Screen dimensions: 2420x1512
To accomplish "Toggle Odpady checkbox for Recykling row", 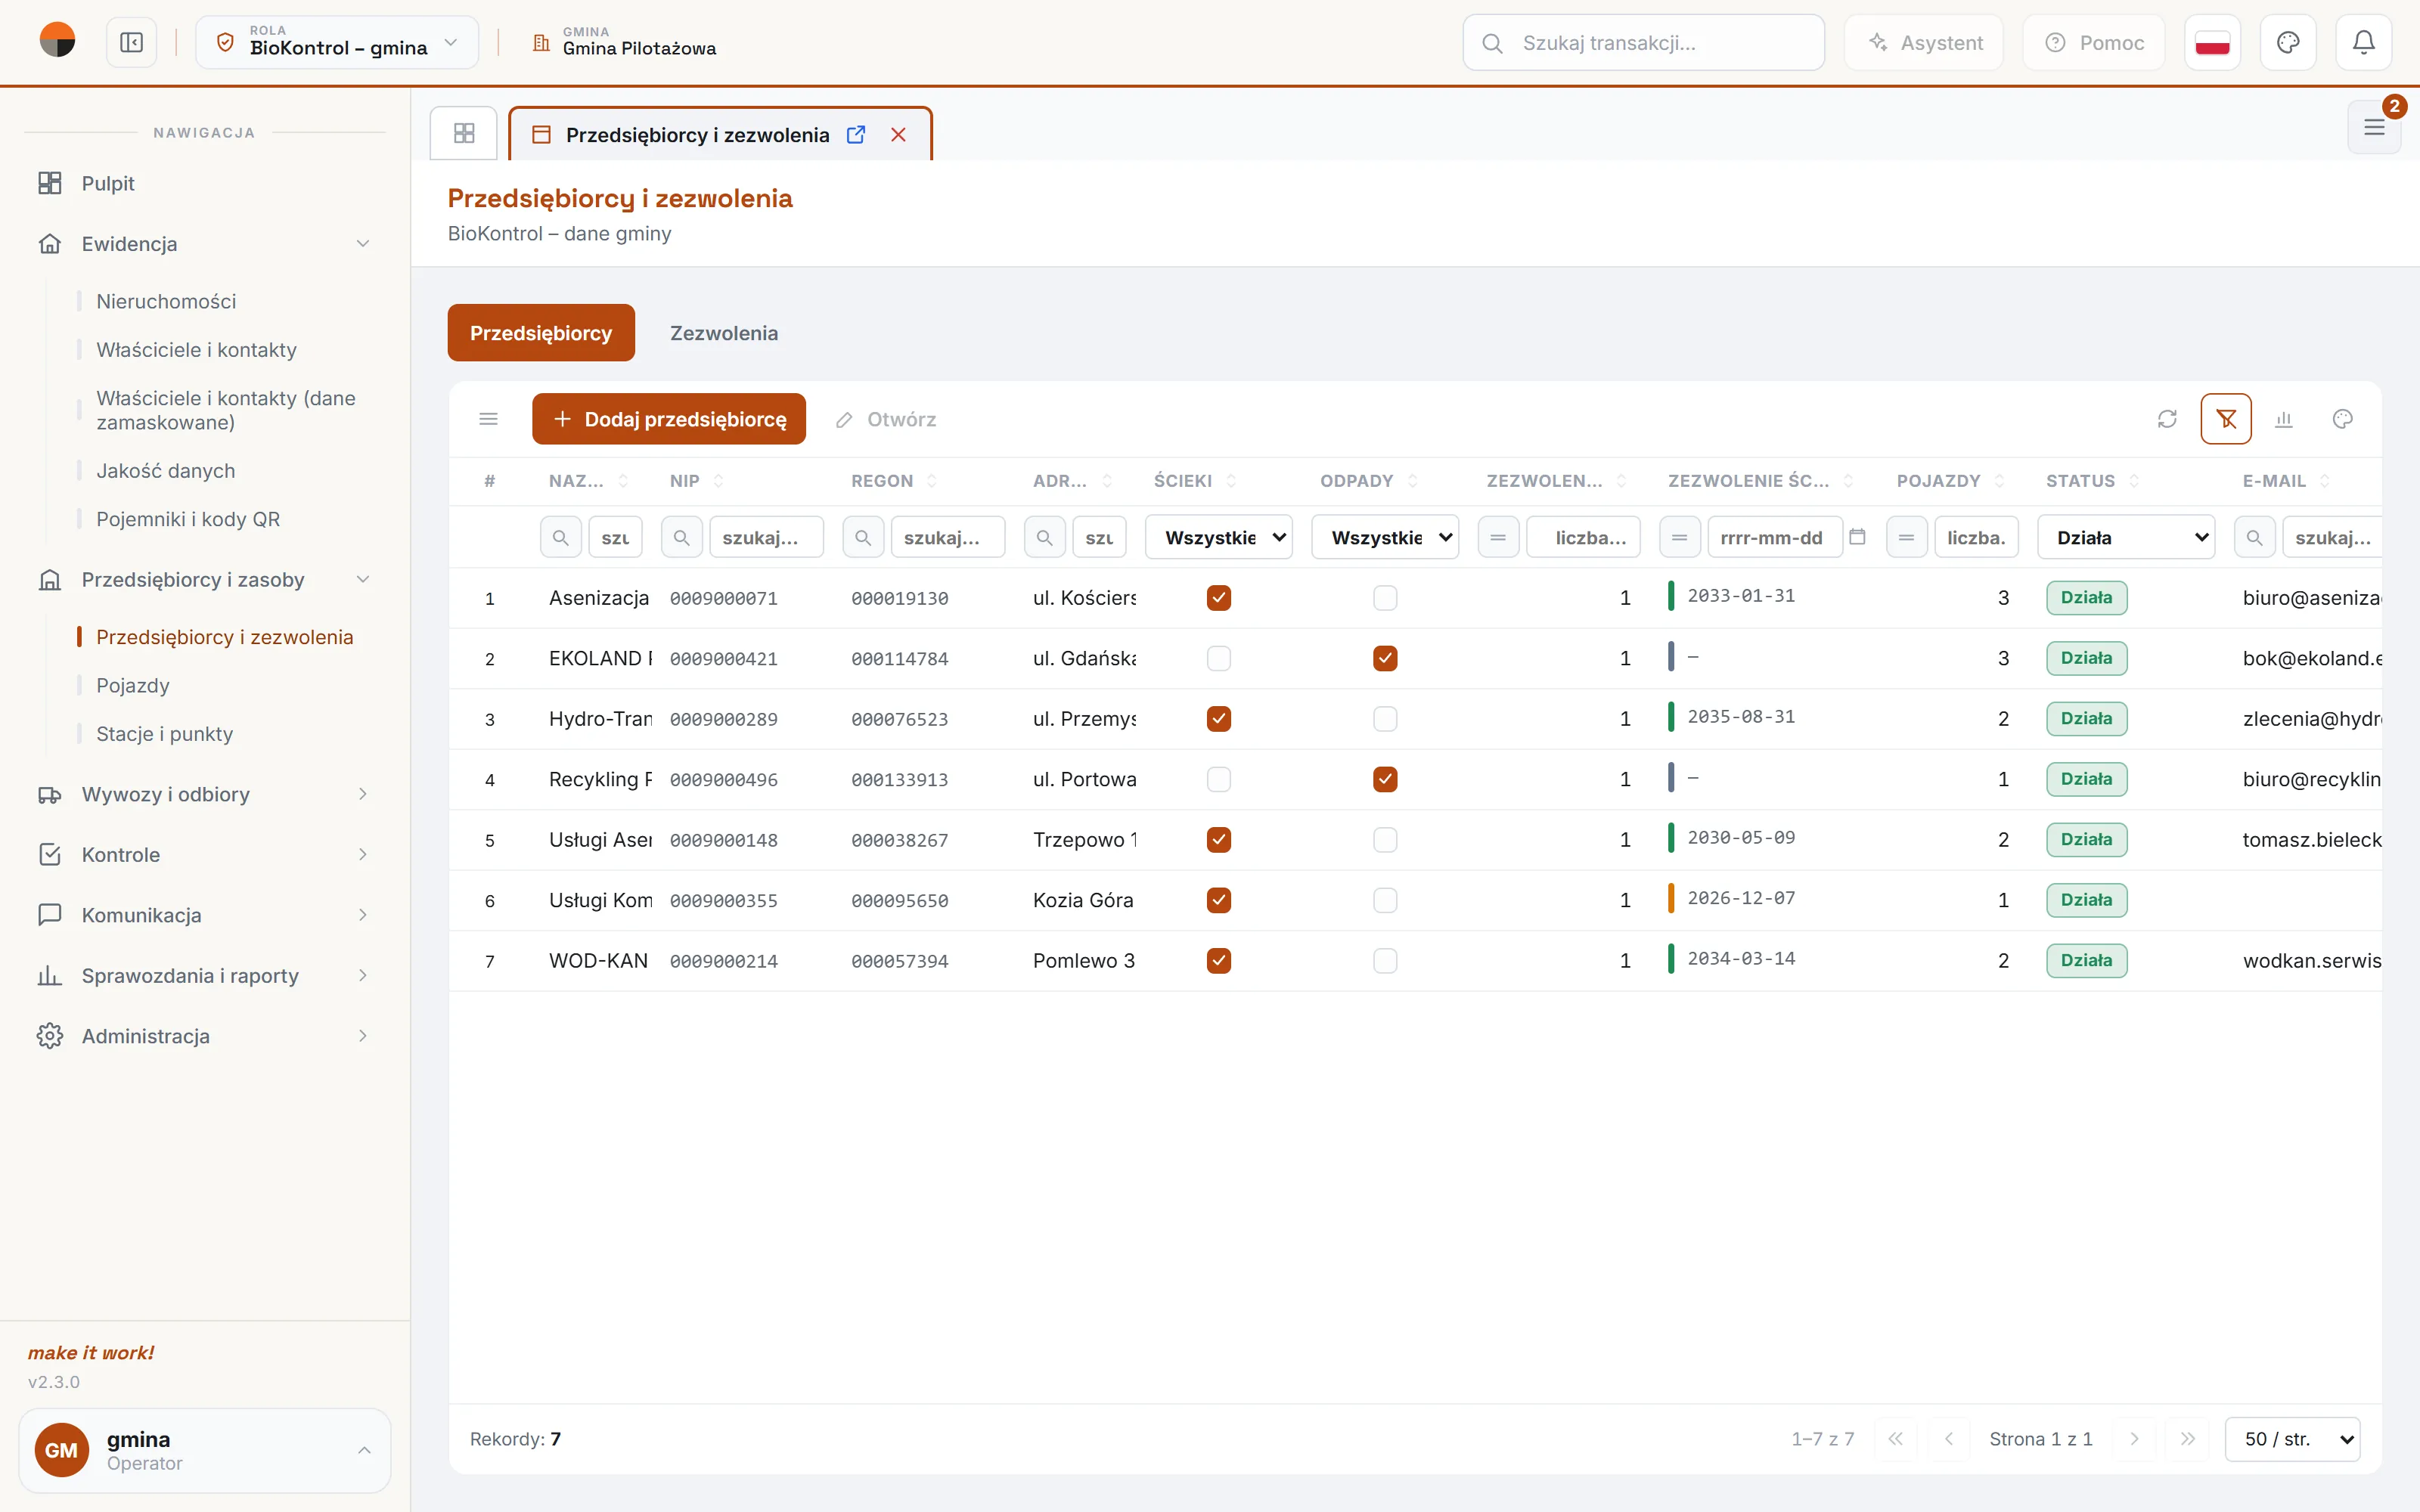I will point(1384,779).
